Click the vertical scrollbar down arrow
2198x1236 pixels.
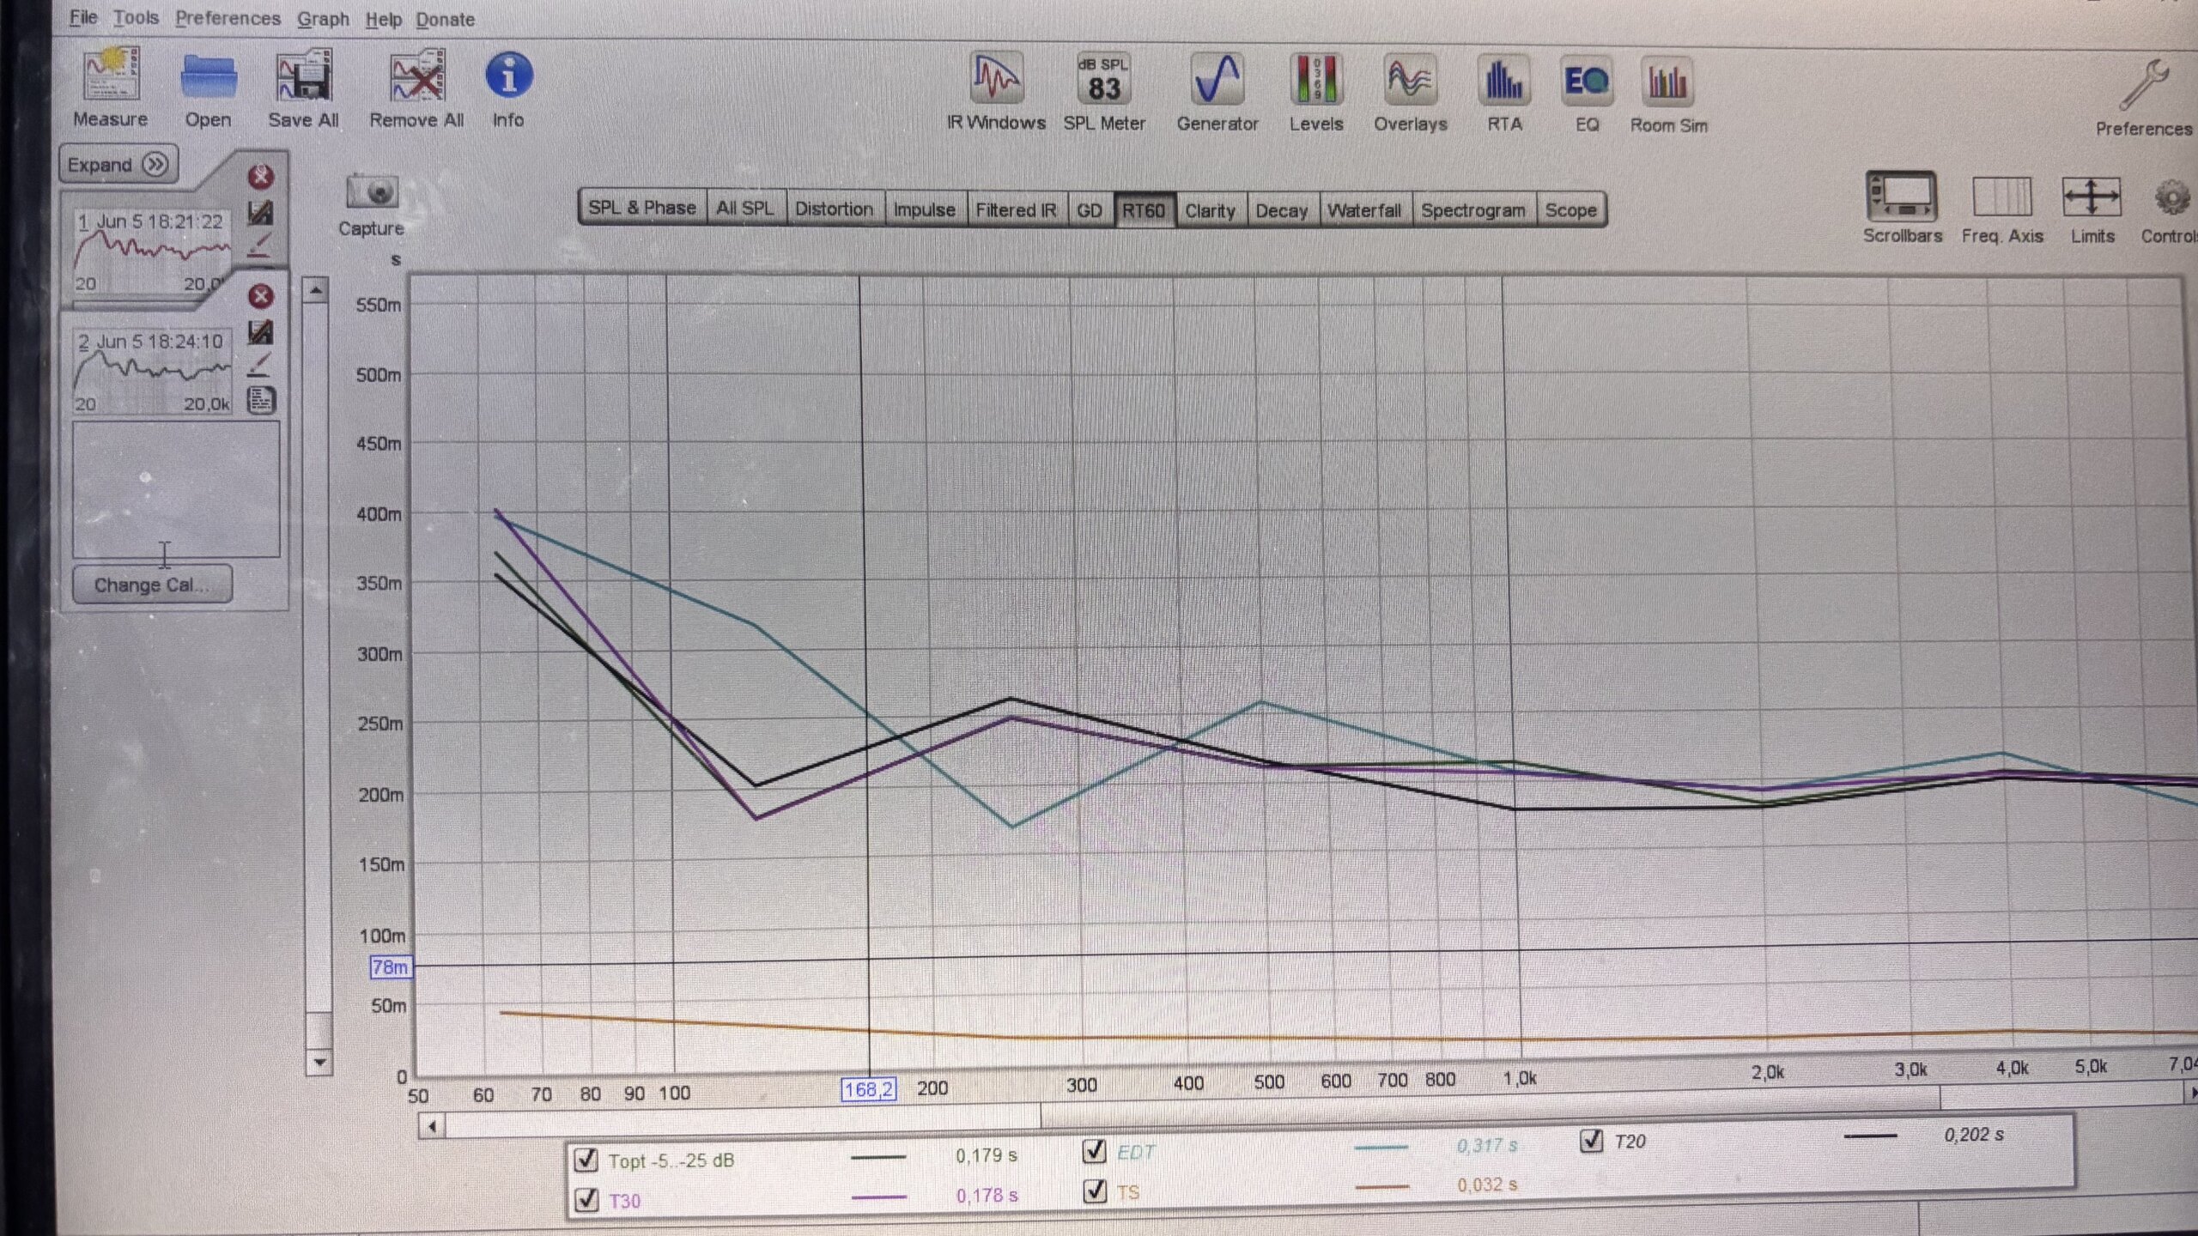[319, 1063]
